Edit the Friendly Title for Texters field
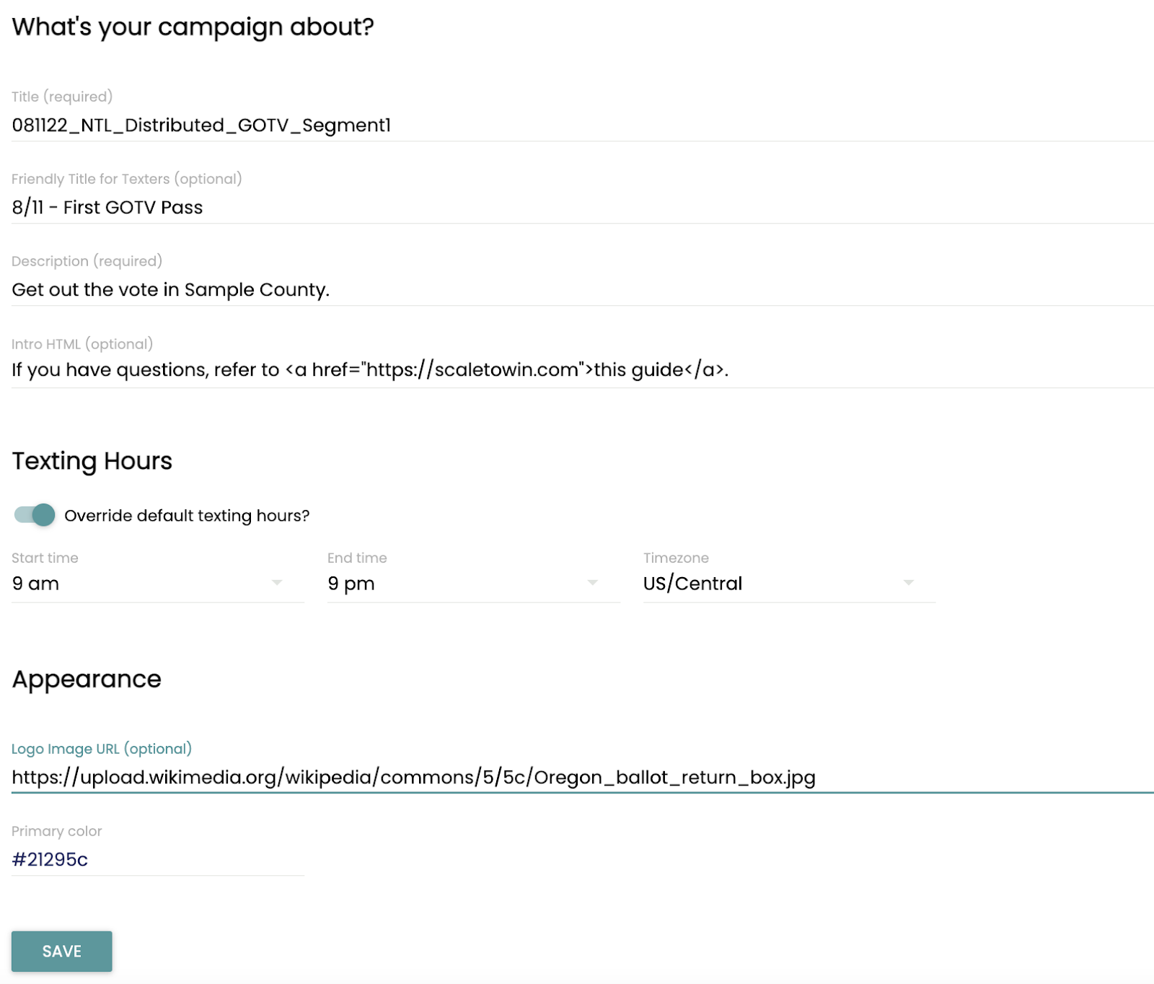The image size is (1154, 984). tap(583, 208)
